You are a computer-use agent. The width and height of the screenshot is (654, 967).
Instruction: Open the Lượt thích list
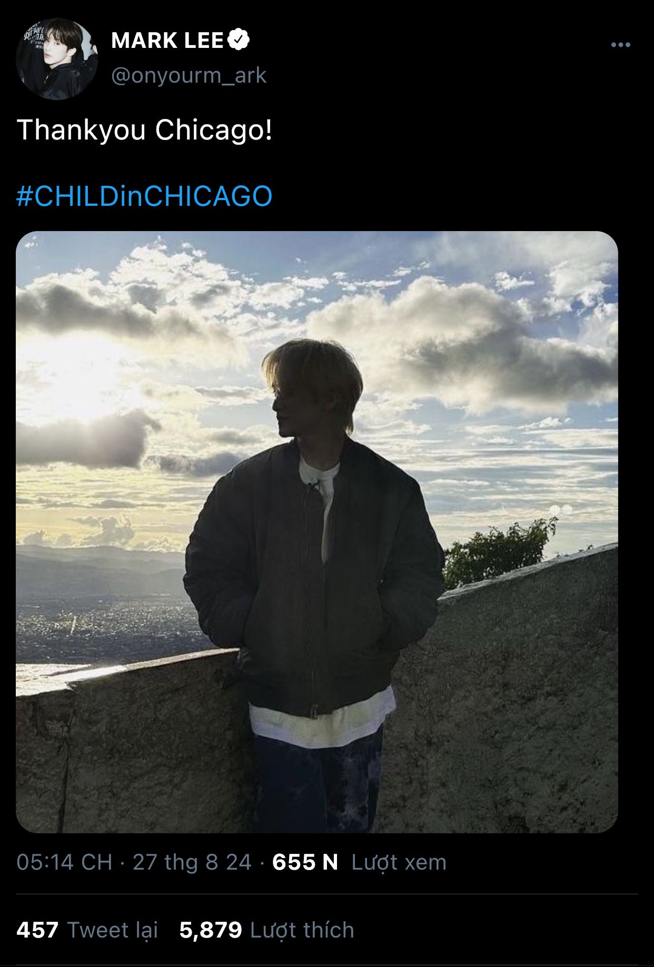coord(302,930)
